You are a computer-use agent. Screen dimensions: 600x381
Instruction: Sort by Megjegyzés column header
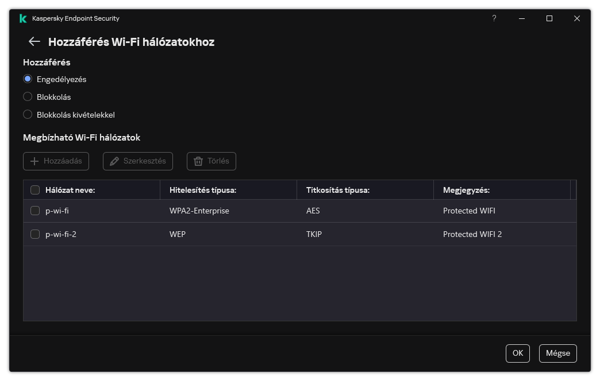(466, 190)
